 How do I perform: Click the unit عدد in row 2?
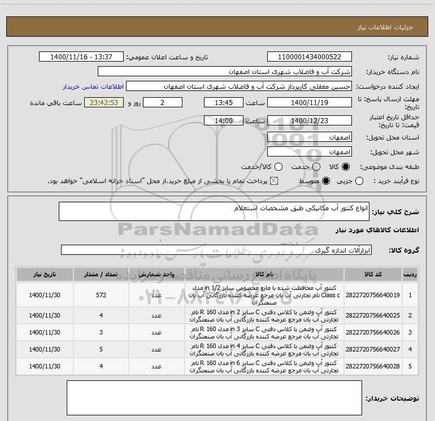(156, 316)
